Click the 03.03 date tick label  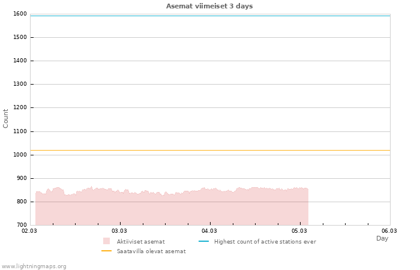[x=119, y=230]
